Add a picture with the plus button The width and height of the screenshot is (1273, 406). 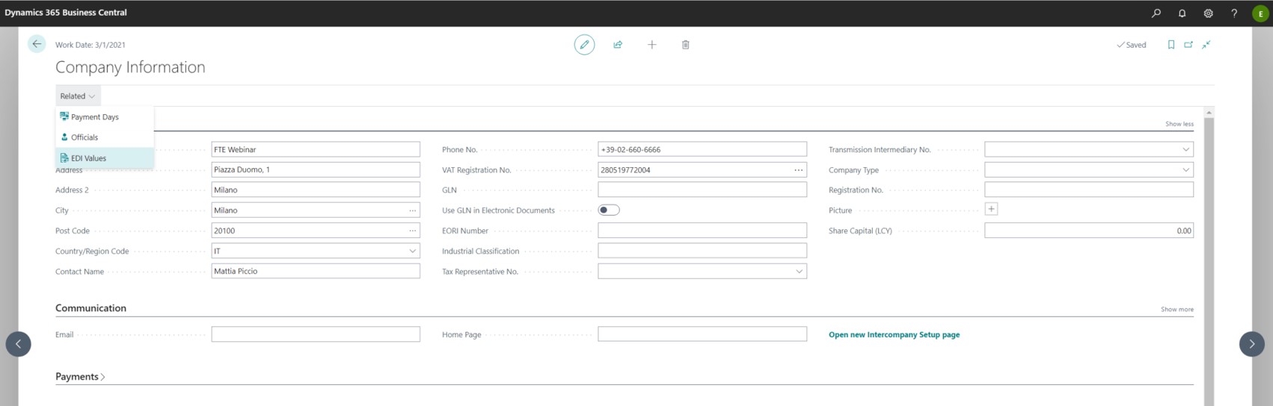pos(991,209)
